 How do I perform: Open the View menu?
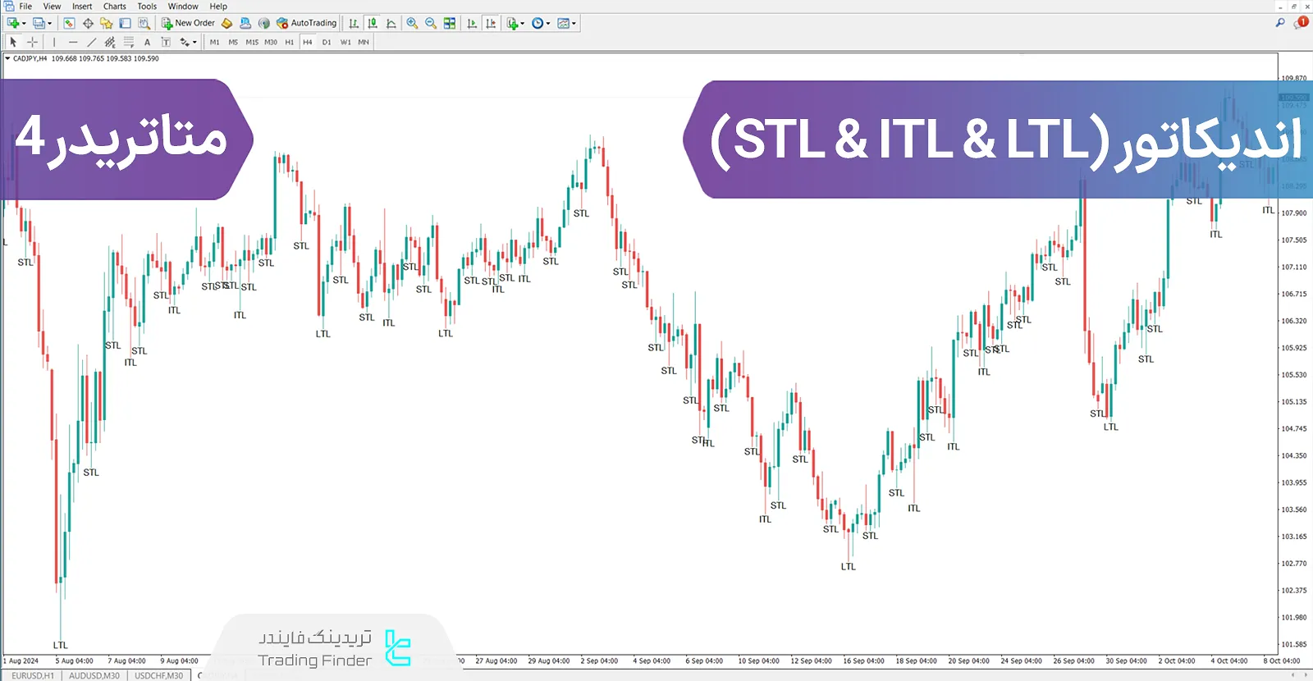(52, 6)
